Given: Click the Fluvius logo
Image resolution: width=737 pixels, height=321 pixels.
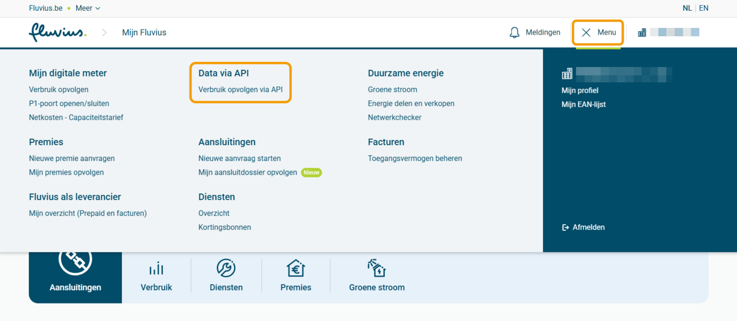Looking at the screenshot, I should click(x=57, y=32).
